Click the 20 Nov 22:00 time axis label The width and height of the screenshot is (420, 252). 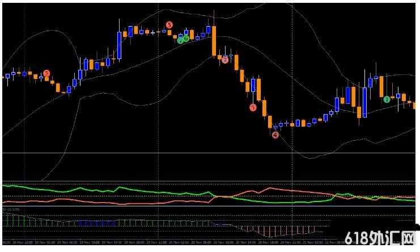290,242
